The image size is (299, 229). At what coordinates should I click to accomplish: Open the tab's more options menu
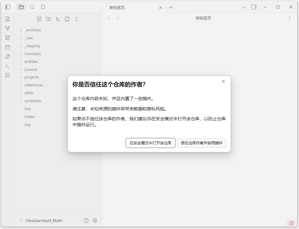(289, 18)
